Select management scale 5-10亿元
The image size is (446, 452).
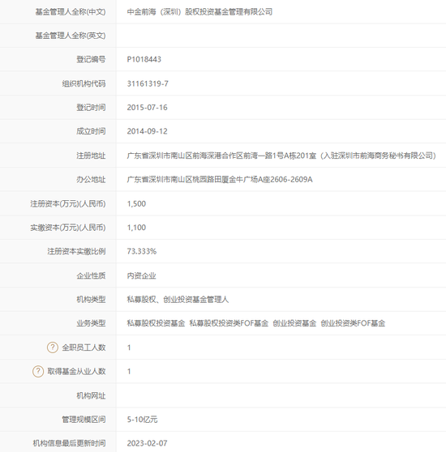(x=142, y=420)
